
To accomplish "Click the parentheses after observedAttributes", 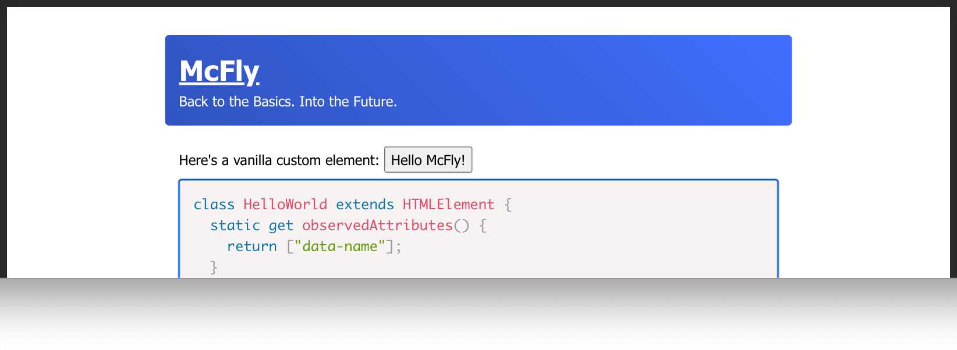I will point(461,226).
